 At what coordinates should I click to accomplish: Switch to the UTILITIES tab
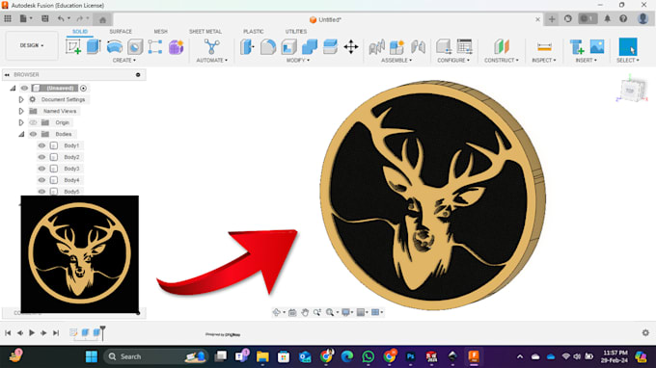296,32
